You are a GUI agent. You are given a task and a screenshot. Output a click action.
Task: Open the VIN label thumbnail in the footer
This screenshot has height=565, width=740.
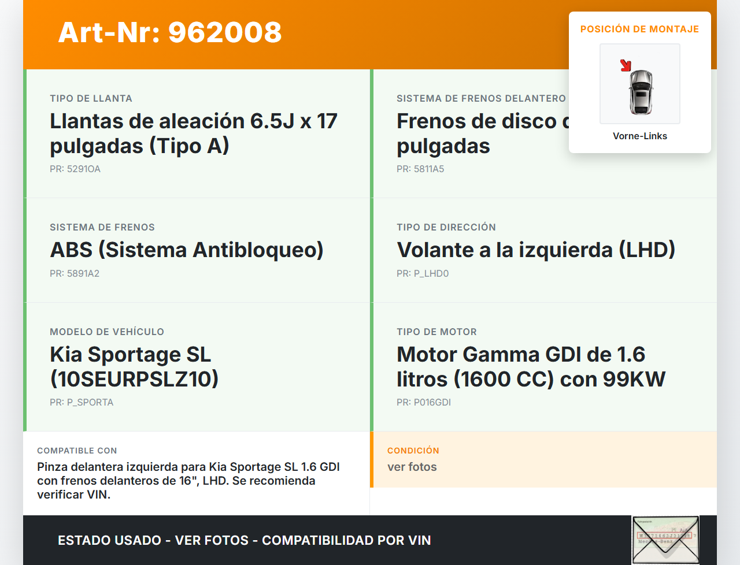(x=665, y=540)
